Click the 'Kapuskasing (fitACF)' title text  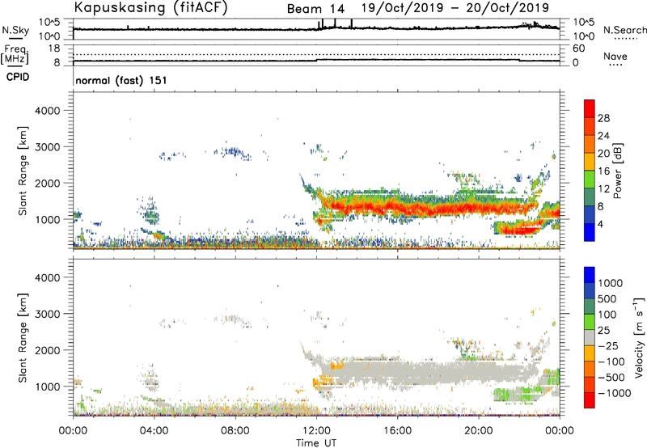[x=150, y=7]
